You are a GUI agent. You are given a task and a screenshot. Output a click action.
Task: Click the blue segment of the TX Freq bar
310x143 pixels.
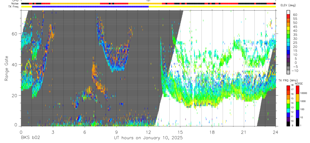[x=90, y=7]
